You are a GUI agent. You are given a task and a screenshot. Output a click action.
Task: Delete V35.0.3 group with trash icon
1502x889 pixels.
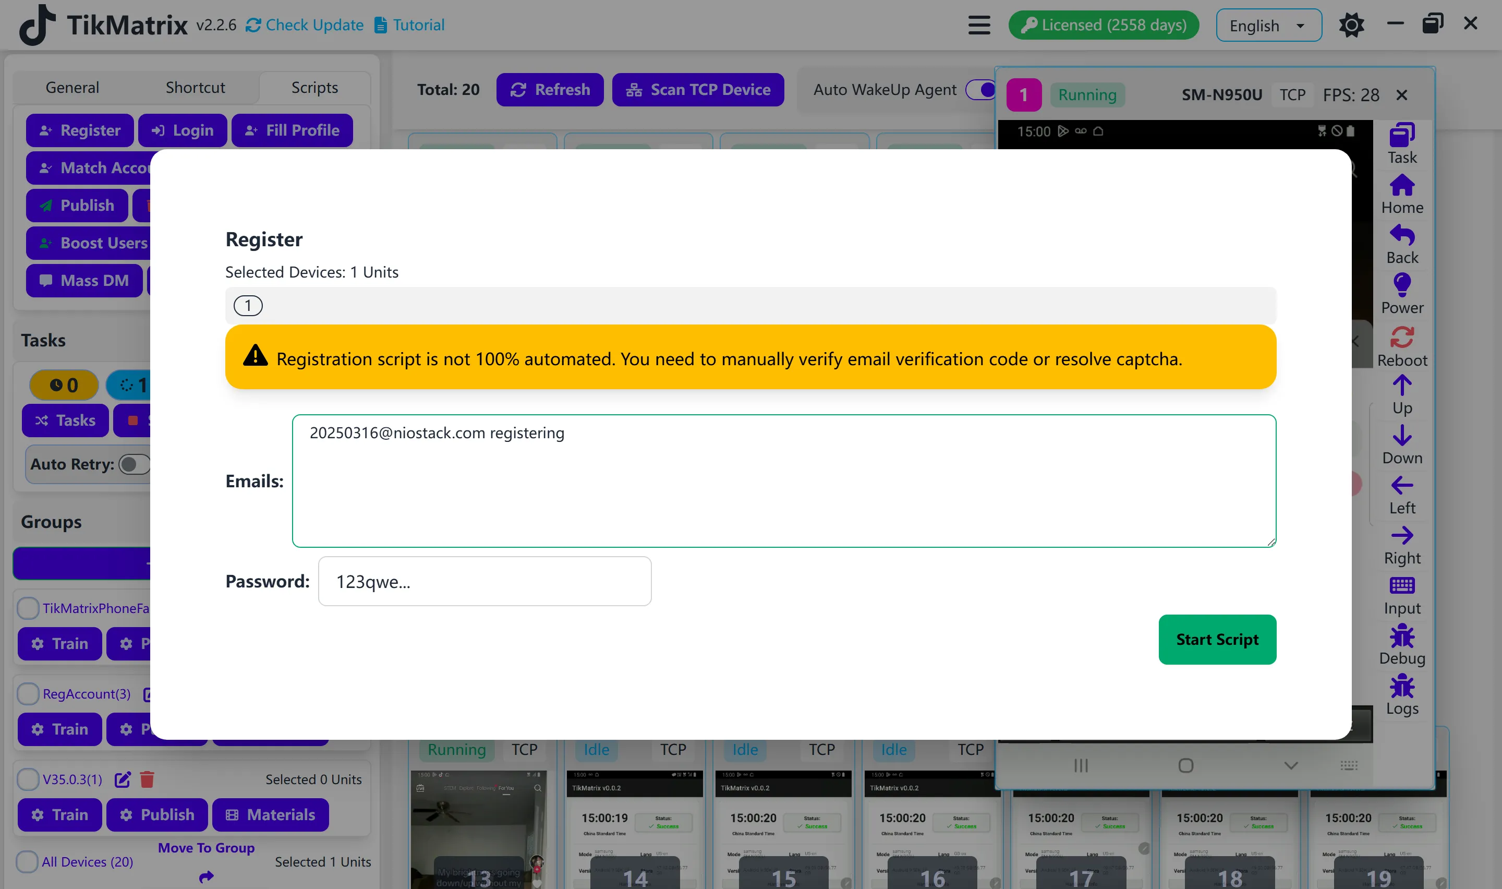[147, 779]
